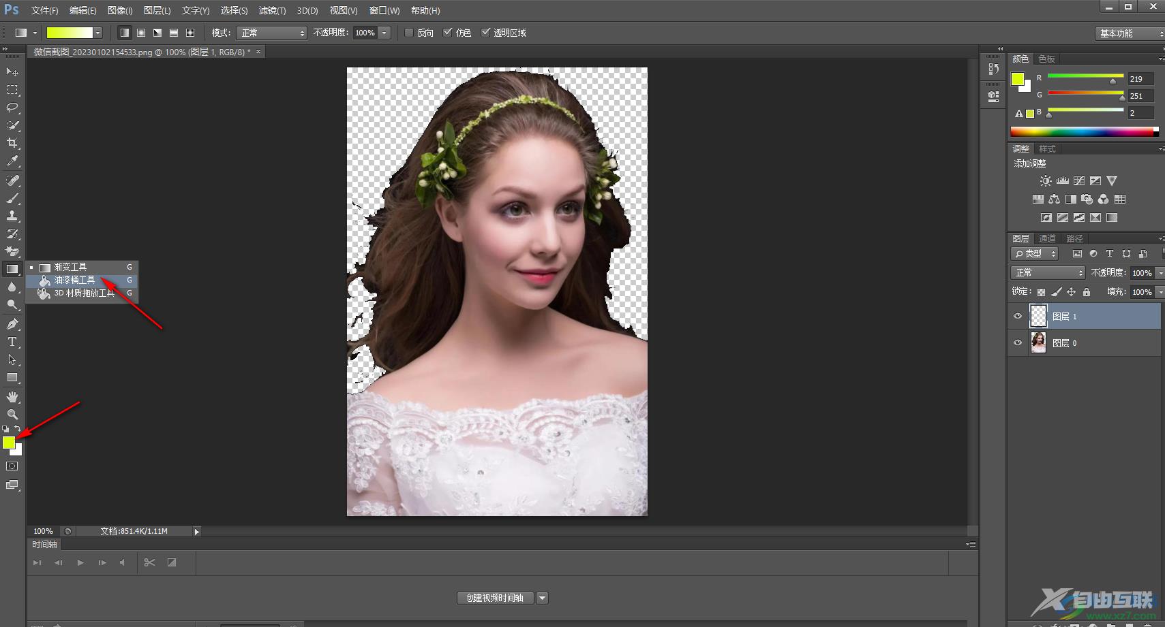Click the Radial Gradient style icon
Image resolution: width=1165 pixels, height=627 pixels.
(141, 33)
